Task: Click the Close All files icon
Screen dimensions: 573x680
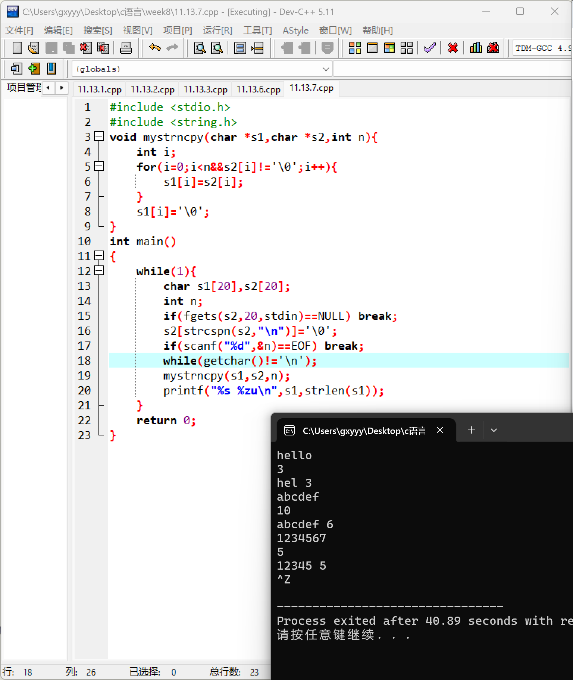Action: point(103,48)
